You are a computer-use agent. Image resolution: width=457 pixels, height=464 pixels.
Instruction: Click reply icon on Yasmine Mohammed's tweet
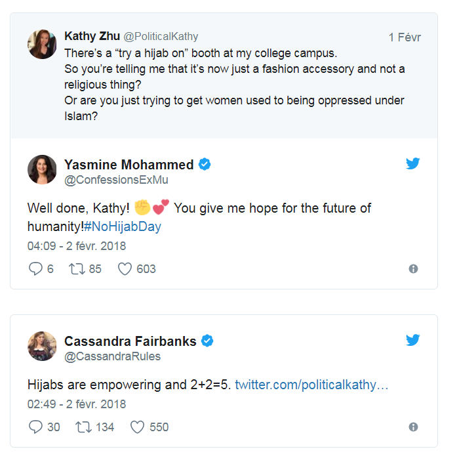tap(35, 269)
